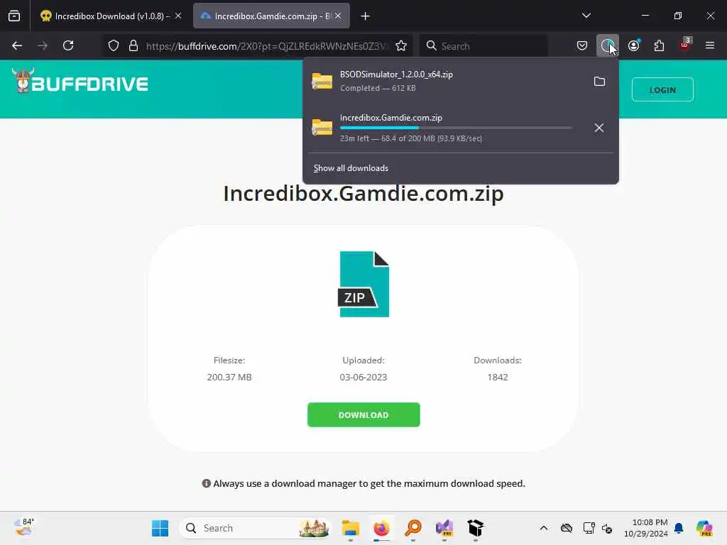Open a new tab with plus button
Image resolution: width=727 pixels, height=545 pixels.
click(366, 16)
